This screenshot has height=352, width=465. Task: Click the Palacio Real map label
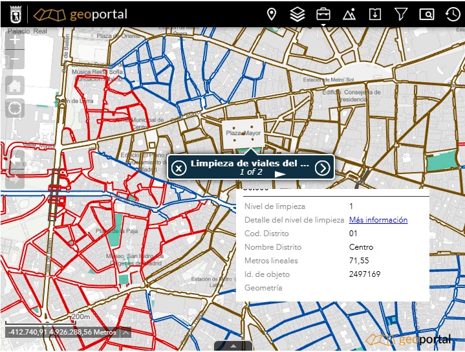coord(27,31)
